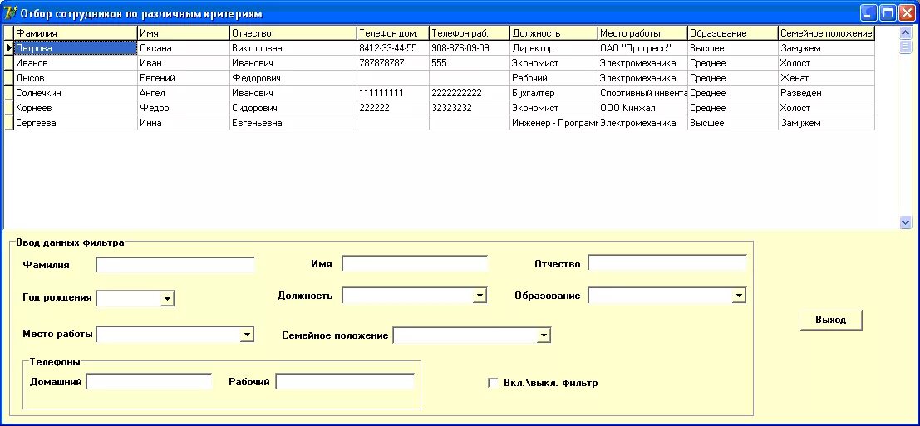920x426 pixels.
Task: Click the Сидорович patronymic cell
Action: [293, 109]
